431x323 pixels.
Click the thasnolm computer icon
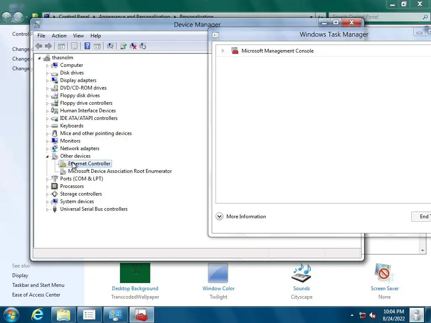point(47,58)
